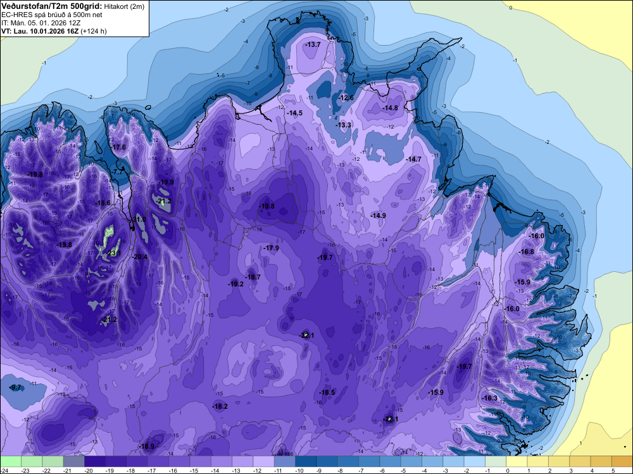The image size is (633, 474).
Task: Select the -9.7 temperature label
Action: click(x=15, y=387)
